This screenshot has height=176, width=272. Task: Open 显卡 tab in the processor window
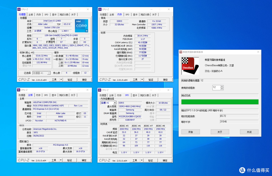(x=54, y=15)
